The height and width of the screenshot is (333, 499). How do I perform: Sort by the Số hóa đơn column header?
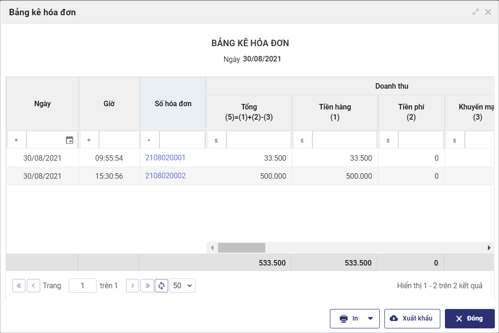click(x=173, y=104)
